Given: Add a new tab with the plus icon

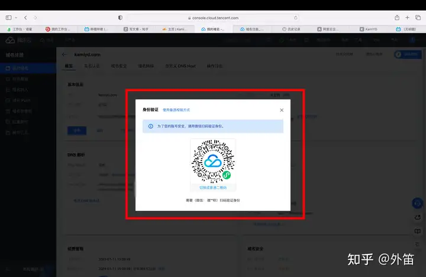Looking at the screenshot, I should [x=407, y=18].
